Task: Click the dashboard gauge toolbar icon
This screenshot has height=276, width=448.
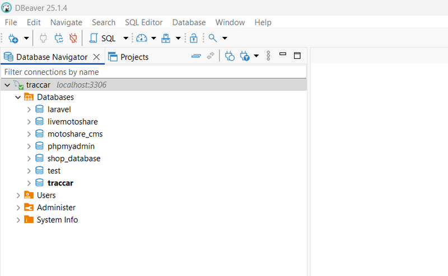Action: coord(142,38)
